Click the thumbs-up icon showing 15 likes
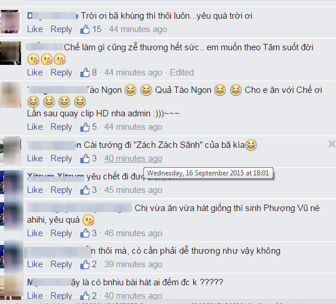Screen dimensions: 336x304 85,29
